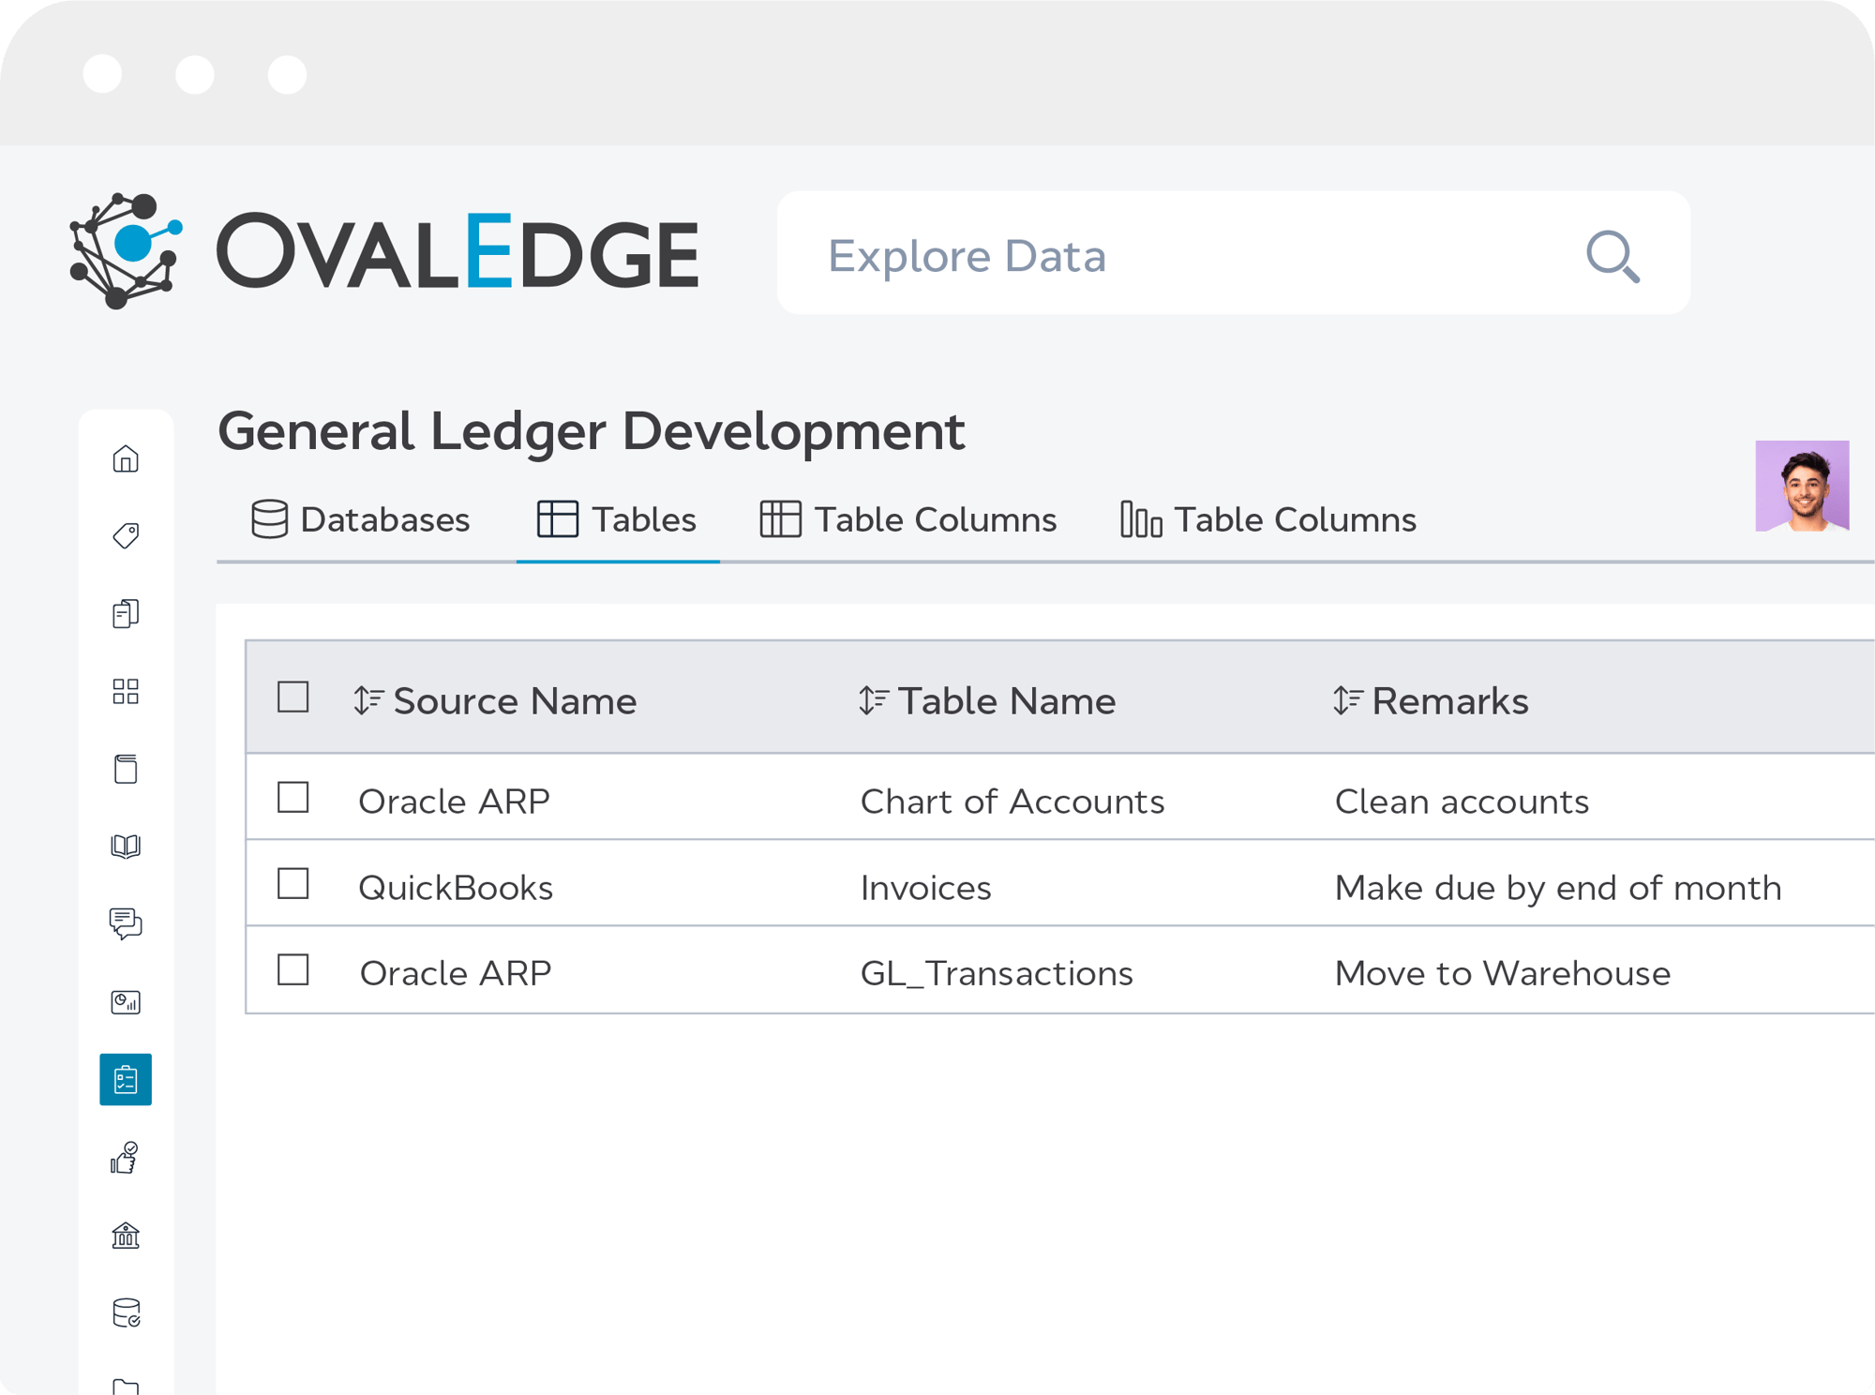Select the QuickBooks Invoices row checkbox

click(293, 884)
